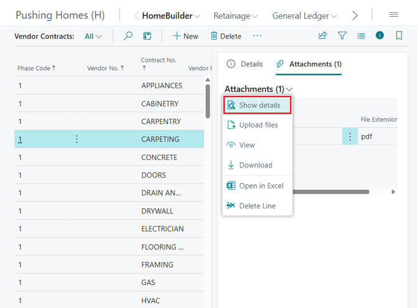Viewport: 417px width, 308px height.
Task: Select the CABINETRY contract row
Action: (109, 103)
